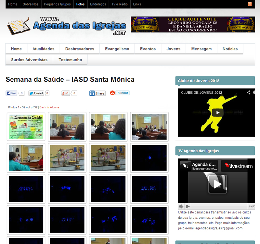Click the StumbleUpon Submit button
Image resolution: width=260 pixels, height=244 pixels.
tap(123, 93)
